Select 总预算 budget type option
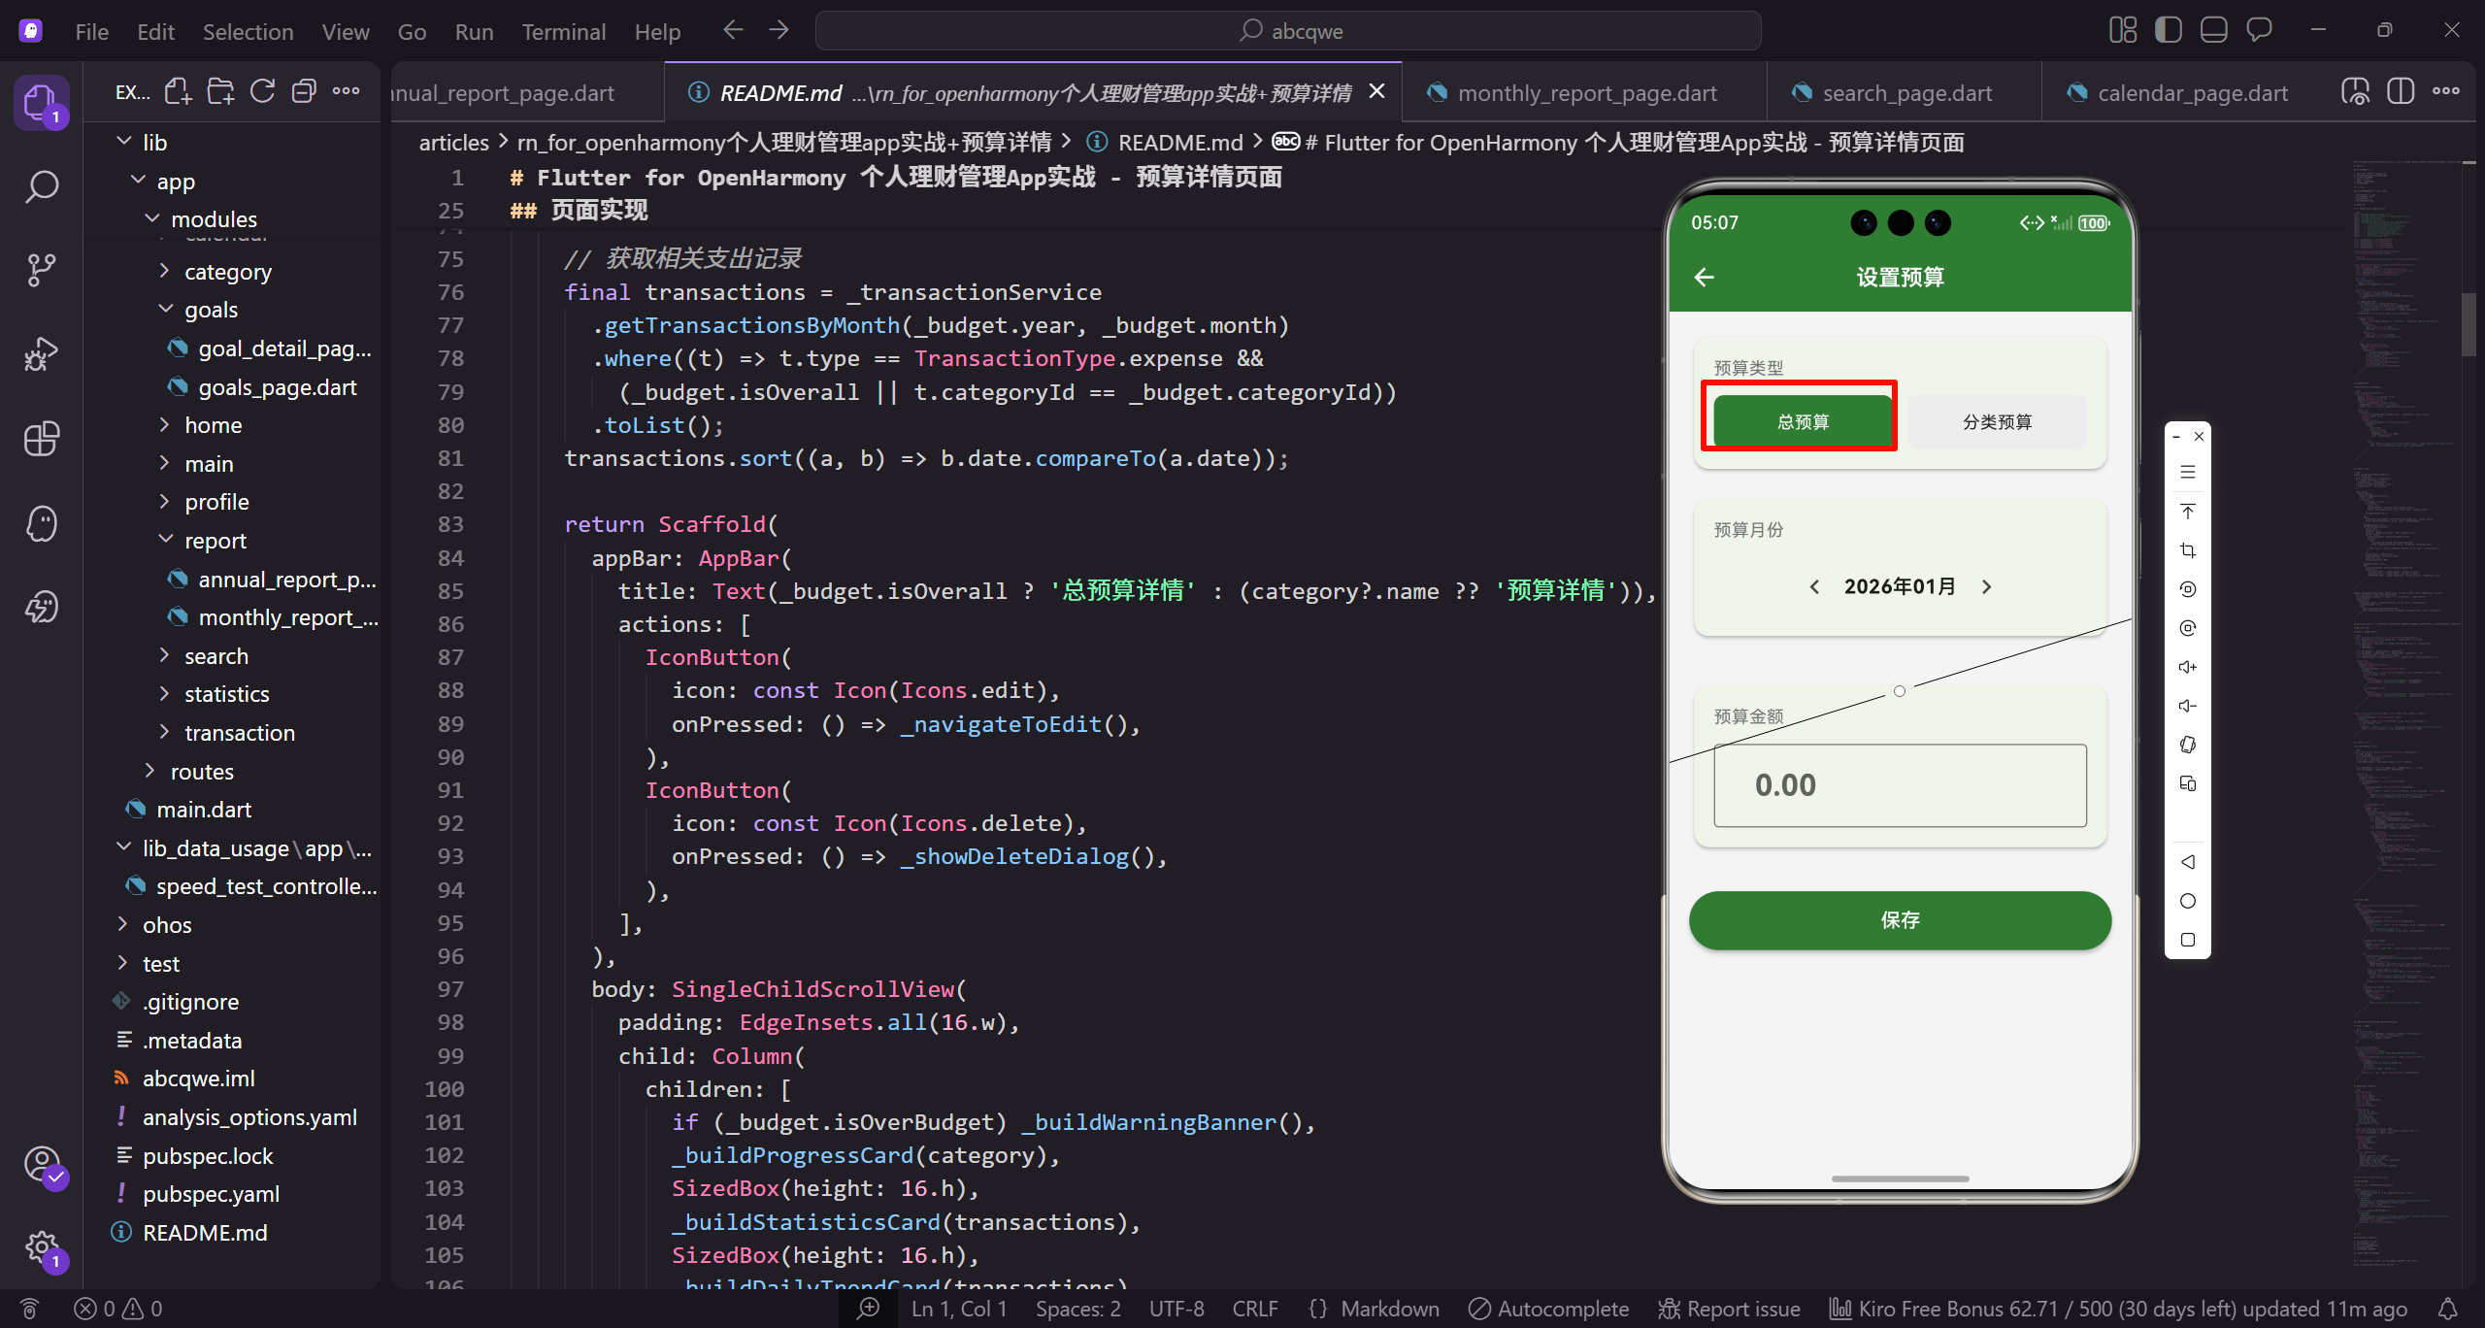 [x=1803, y=421]
